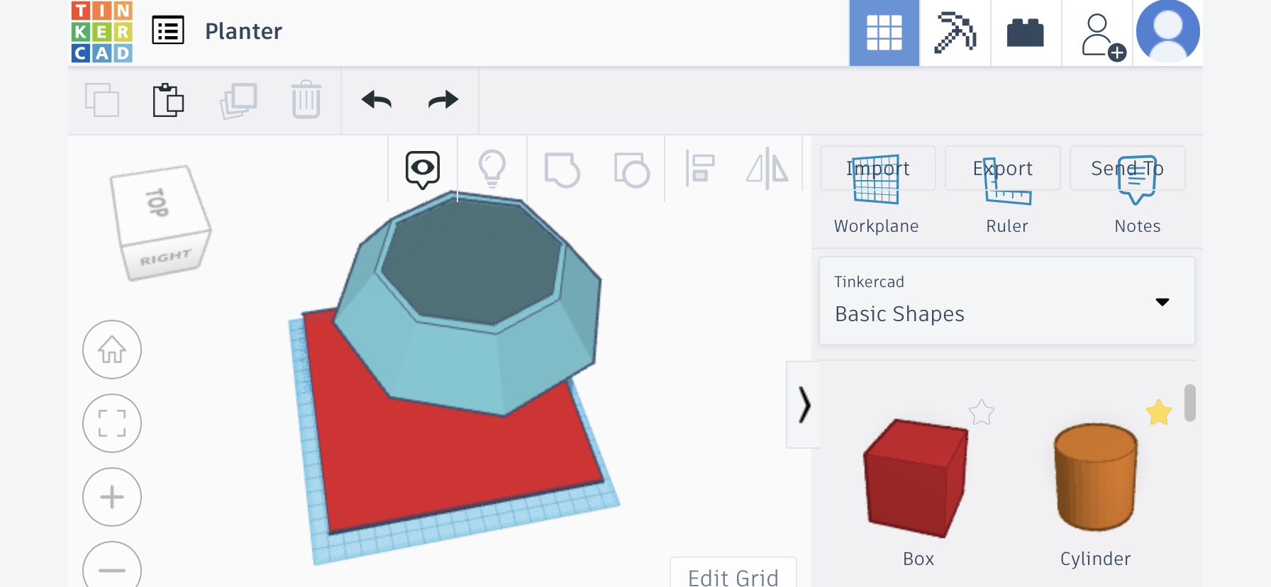Click the Export button

[x=1003, y=168]
